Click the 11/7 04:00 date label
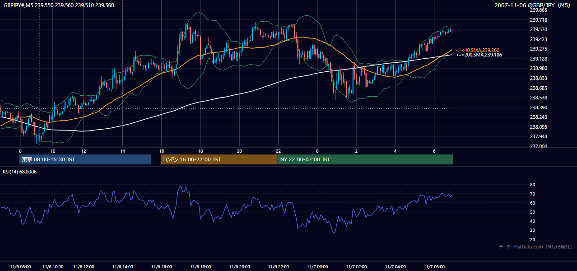The height and width of the screenshot is (271, 577). (x=395, y=267)
